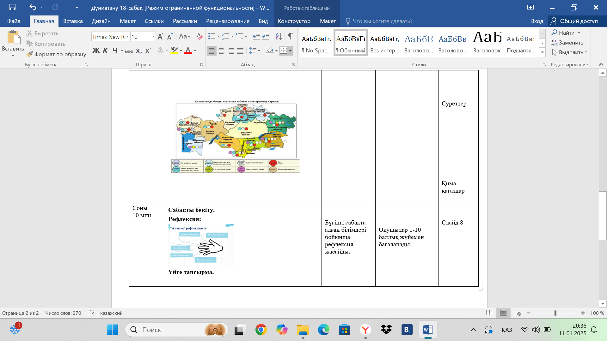The width and height of the screenshot is (607, 341).
Task: Click the Format Painter brush icon
Action: (30, 54)
